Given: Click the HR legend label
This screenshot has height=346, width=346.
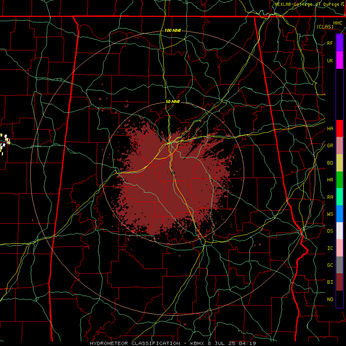Looking at the screenshot, I should [x=330, y=180].
